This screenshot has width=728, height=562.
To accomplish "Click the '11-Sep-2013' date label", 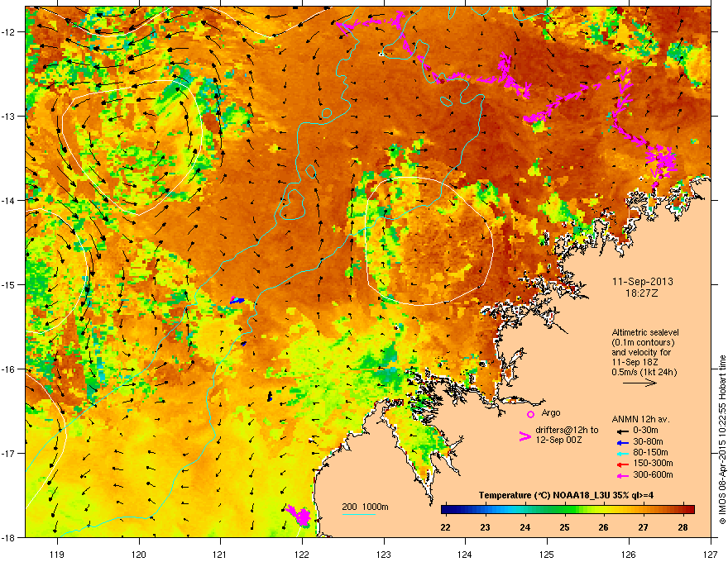I will point(642,282).
